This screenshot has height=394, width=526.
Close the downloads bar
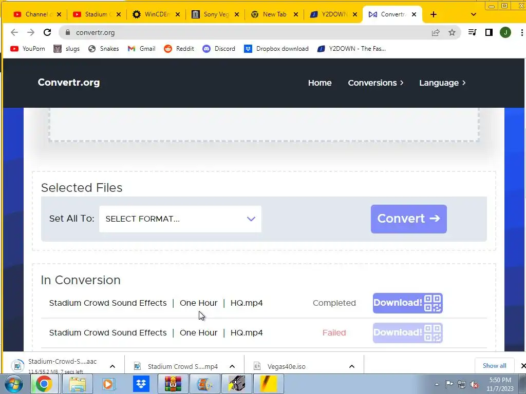522,366
